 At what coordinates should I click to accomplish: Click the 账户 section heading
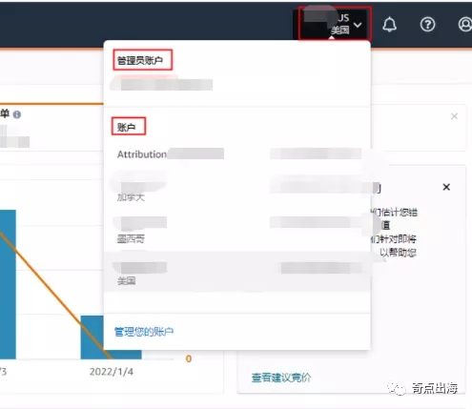tap(126, 127)
